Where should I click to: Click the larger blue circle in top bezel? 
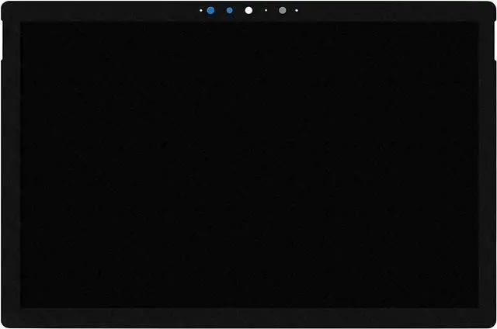tap(210, 11)
